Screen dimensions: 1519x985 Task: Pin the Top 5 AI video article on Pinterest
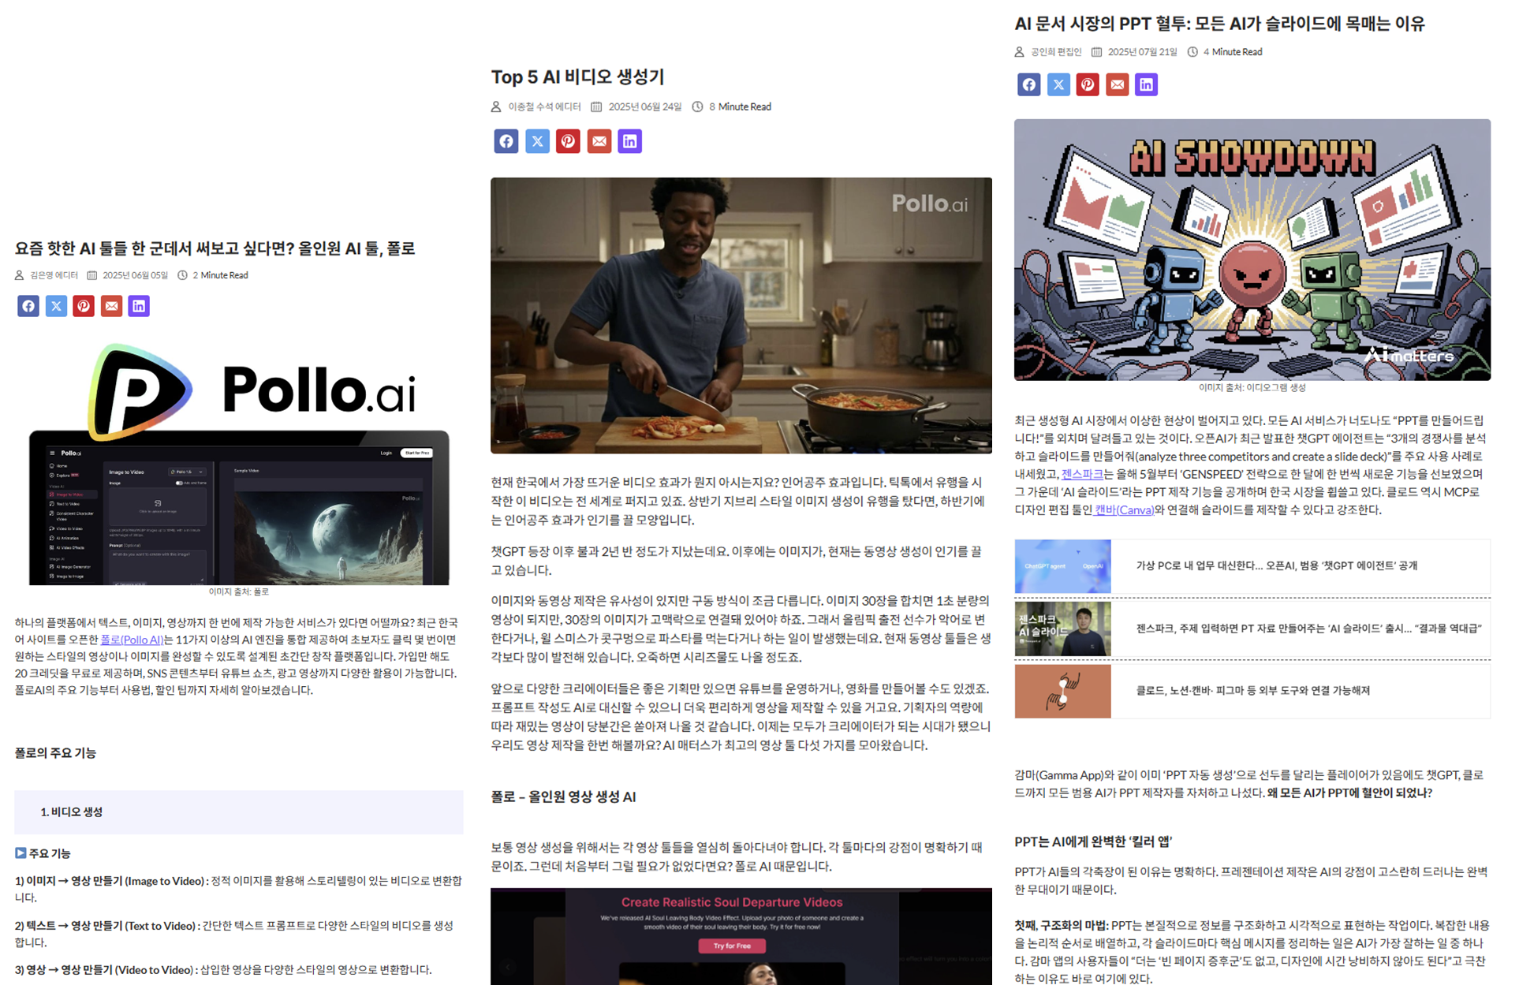568,141
